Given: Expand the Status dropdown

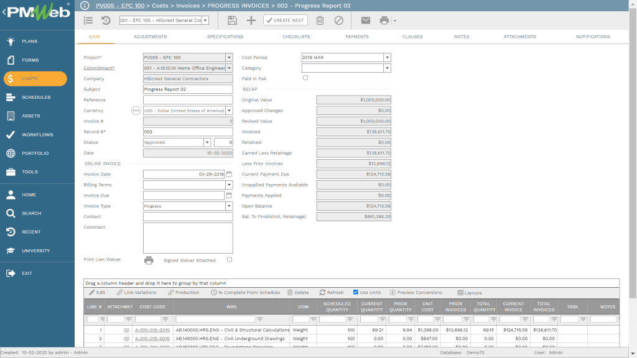Looking at the screenshot, I should (x=207, y=142).
